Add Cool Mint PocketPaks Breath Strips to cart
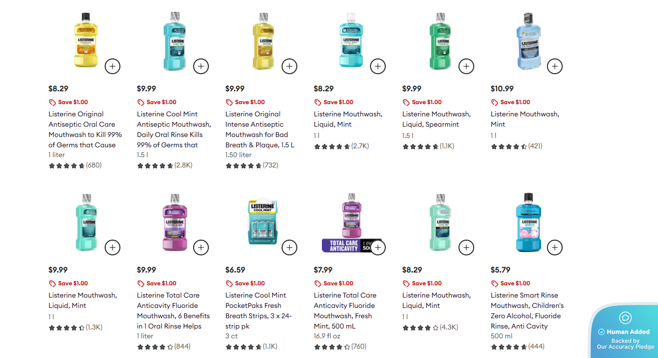Viewport: 658px width, 358px height. pos(289,247)
